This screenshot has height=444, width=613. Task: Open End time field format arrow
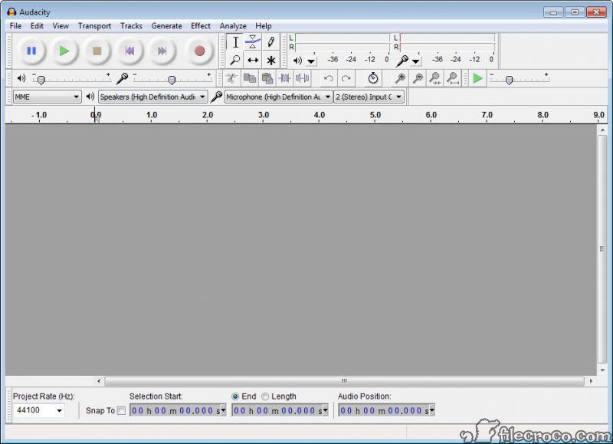[325, 410]
